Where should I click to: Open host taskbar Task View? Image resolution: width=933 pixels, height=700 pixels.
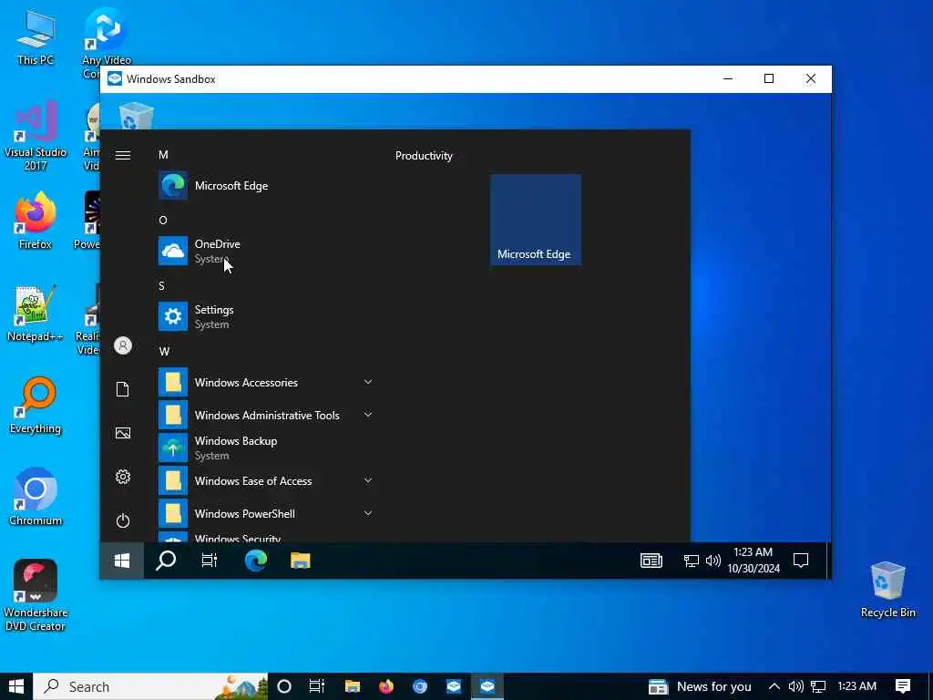[x=317, y=686]
